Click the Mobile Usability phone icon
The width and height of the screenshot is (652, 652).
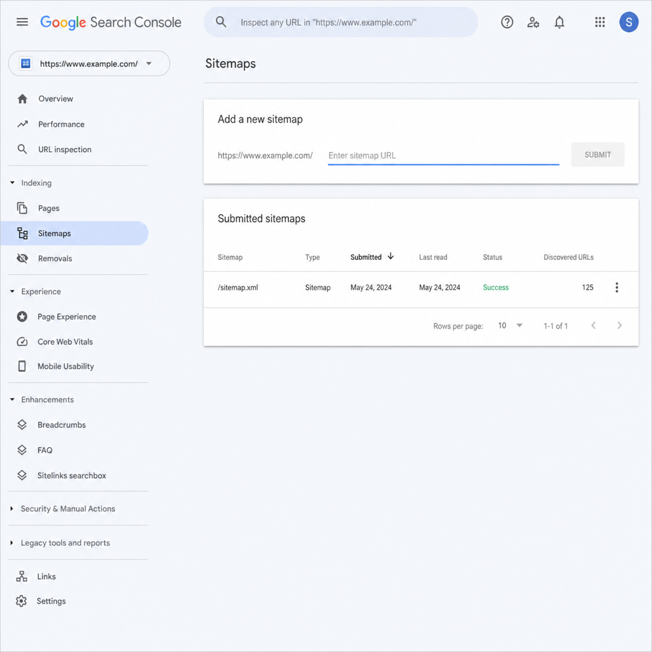(x=22, y=366)
